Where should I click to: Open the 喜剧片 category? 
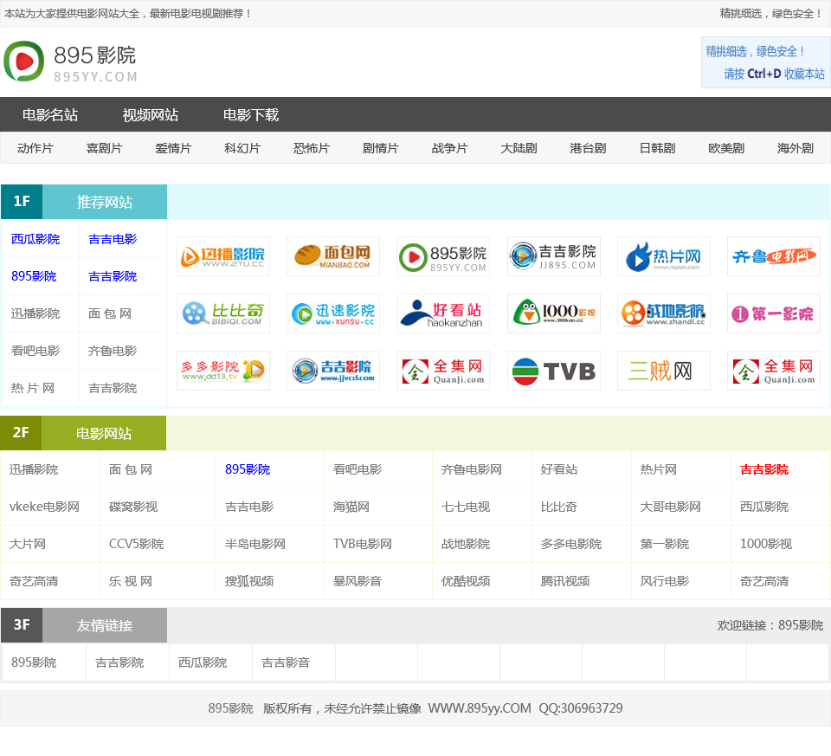[105, 148]
